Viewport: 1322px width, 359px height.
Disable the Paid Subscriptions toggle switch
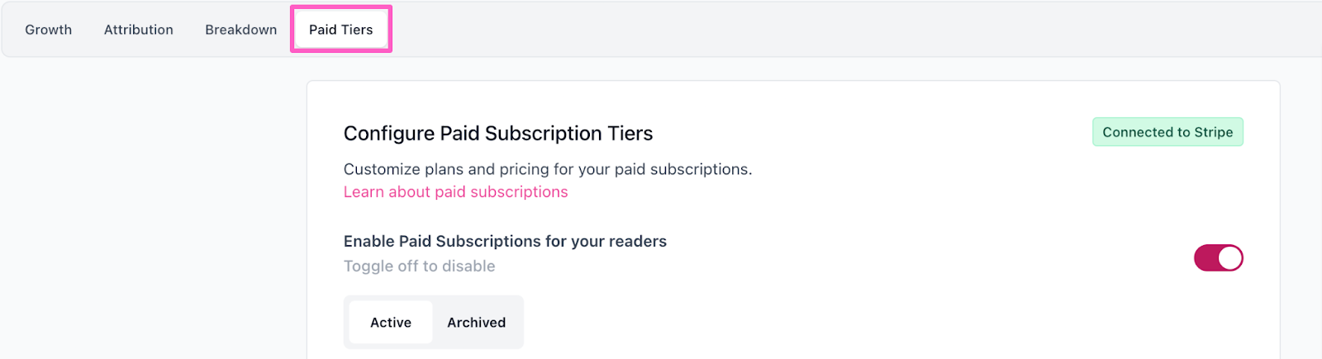(1218, 258)
